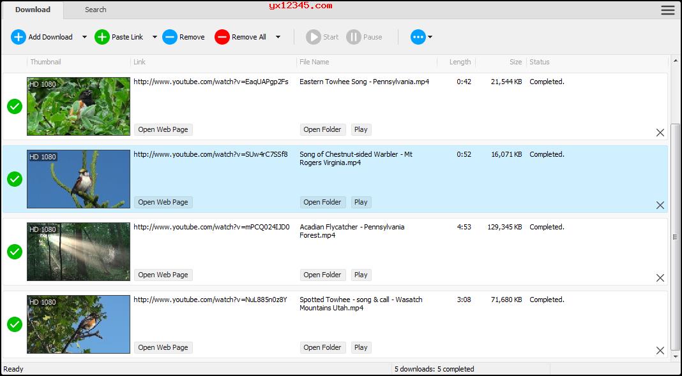Click the green Paste Link icon

coord(102,37)
